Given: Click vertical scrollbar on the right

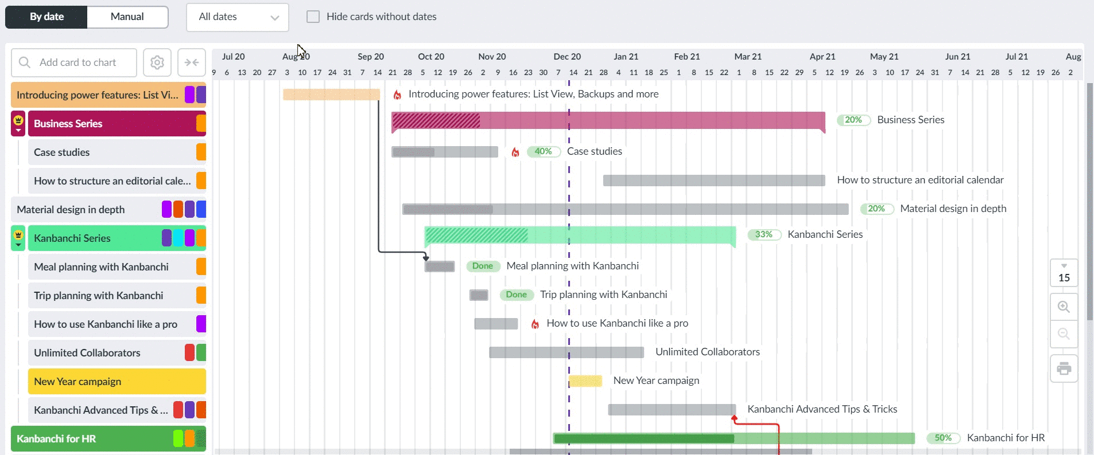Looking at the screenshot, I should click(x=1089, y=201).
